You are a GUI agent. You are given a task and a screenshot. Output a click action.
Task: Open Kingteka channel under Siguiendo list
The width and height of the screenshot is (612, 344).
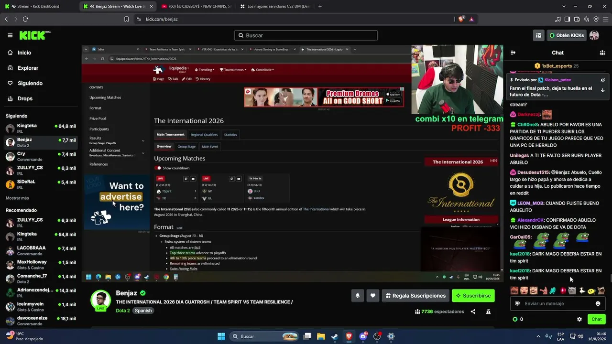[40, 129]
